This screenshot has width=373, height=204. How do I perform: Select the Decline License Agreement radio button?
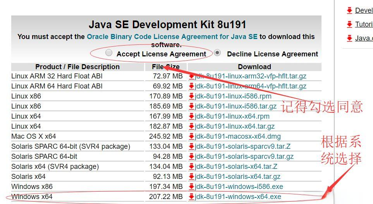coord(217,53)
